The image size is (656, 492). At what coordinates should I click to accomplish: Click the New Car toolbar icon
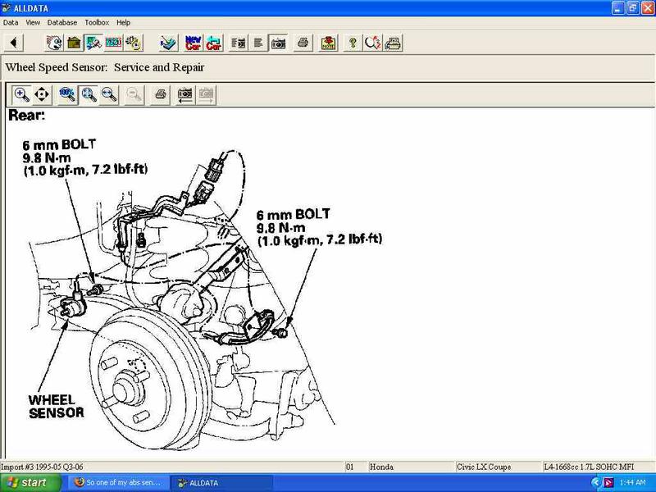194,42
